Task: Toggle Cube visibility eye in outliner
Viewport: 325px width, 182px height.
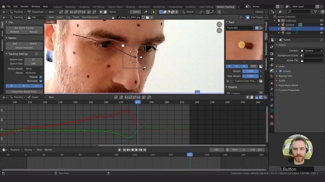Action: click(x=321, y=29)
